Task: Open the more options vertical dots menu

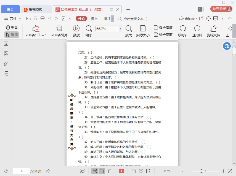Action: (x=223, y=18)
